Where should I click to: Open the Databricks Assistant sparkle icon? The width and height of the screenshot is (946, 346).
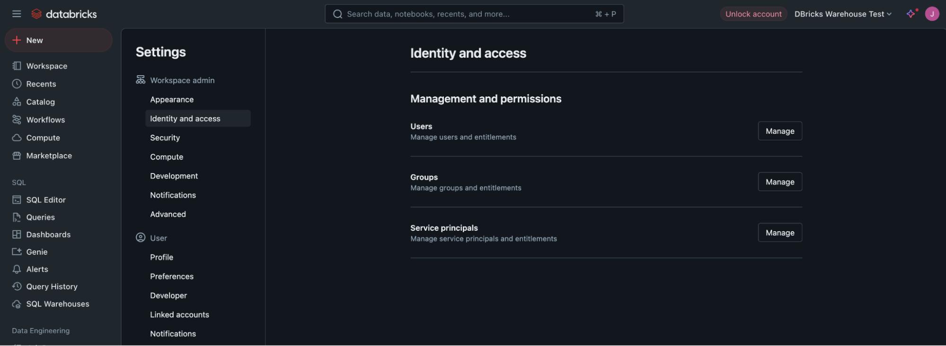pyautogui.click(x=911, y=14)
